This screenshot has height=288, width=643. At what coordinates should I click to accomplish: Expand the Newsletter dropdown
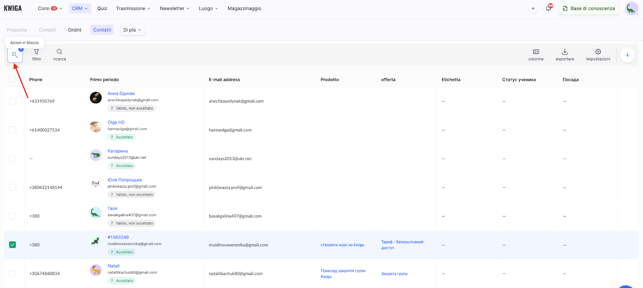click(174, 8)
